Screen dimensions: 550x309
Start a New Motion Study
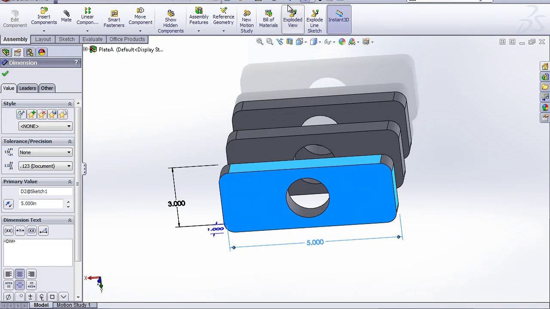point(247,21)
